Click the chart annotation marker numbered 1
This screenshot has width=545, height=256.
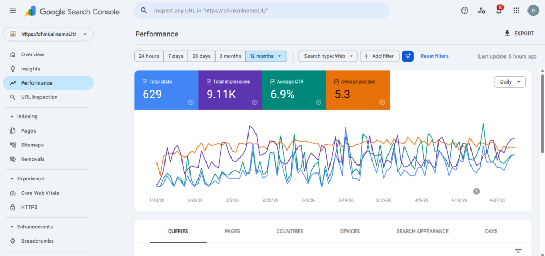tap(476, 191)
